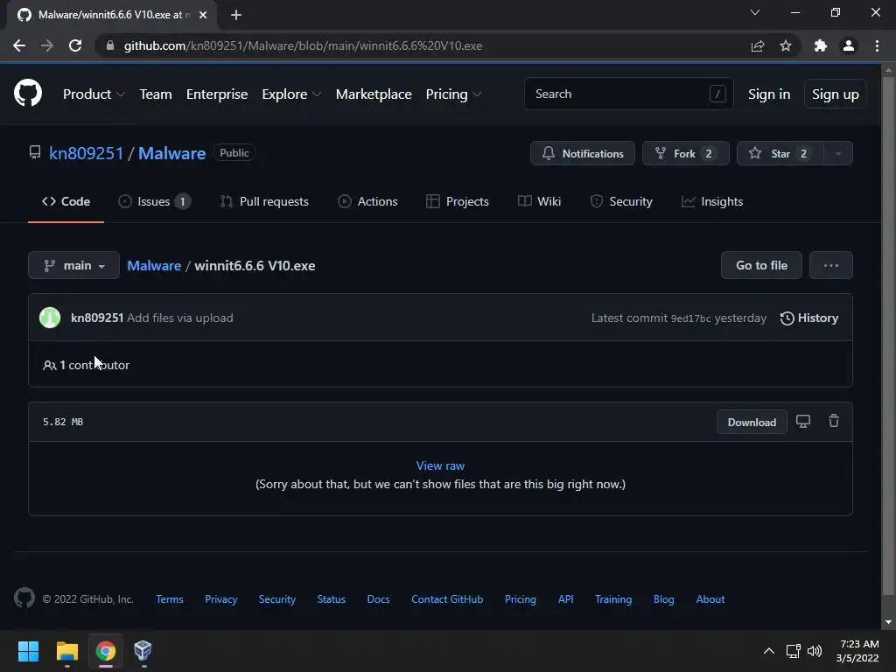Open the Chrome extensions puzzle icon
Image resolution: width=896 pixels, height=672 pixels.
[x=821, y=45]
